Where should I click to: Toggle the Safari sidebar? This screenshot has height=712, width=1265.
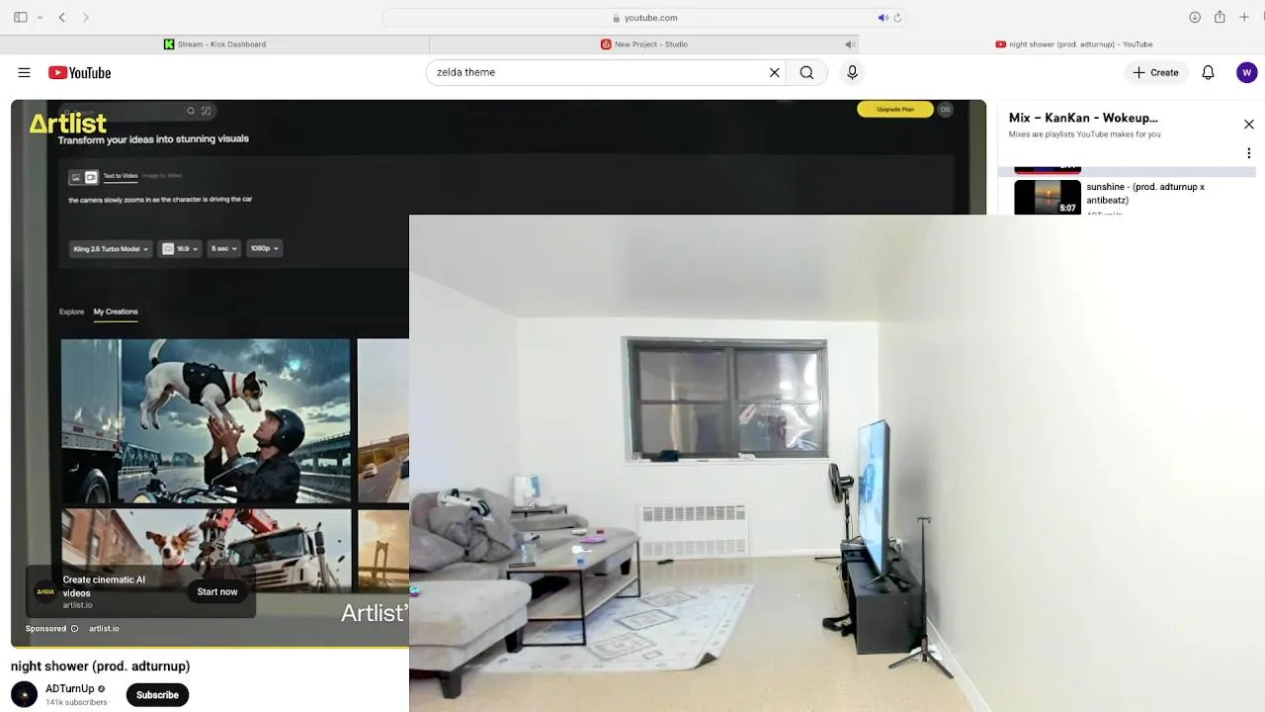point(21,17)
